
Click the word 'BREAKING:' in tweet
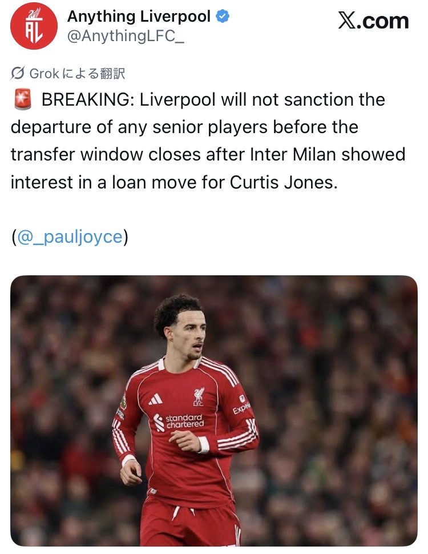click(88, 99)
